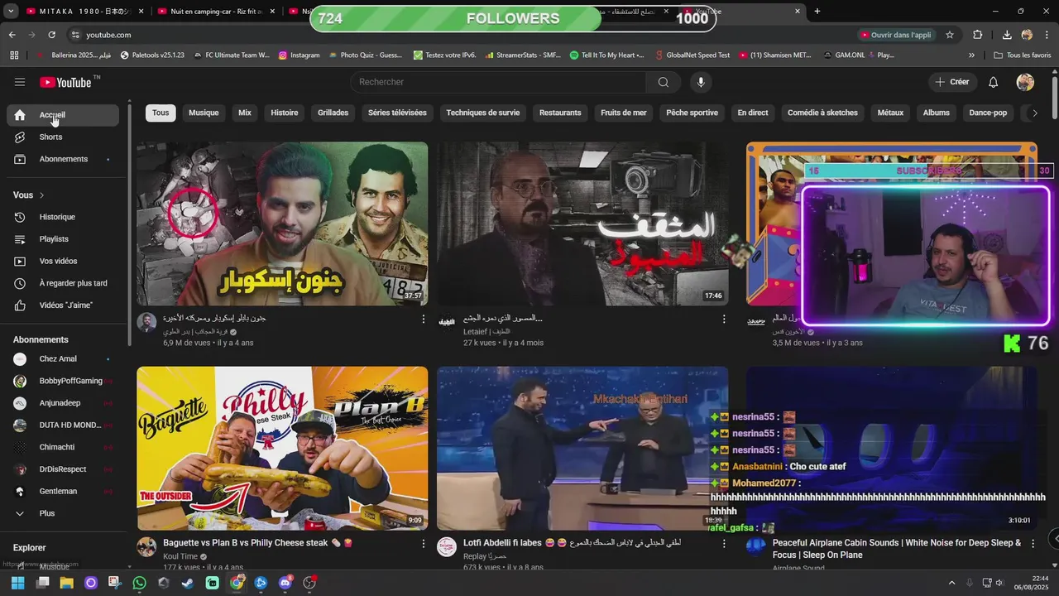Open more options for Baguette vs Plan B video
This screenshot has height=596, width=1059.
coord(424,544)
